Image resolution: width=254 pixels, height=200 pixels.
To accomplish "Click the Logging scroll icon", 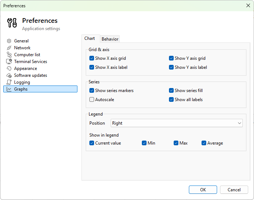I will (x=9, y=82).
